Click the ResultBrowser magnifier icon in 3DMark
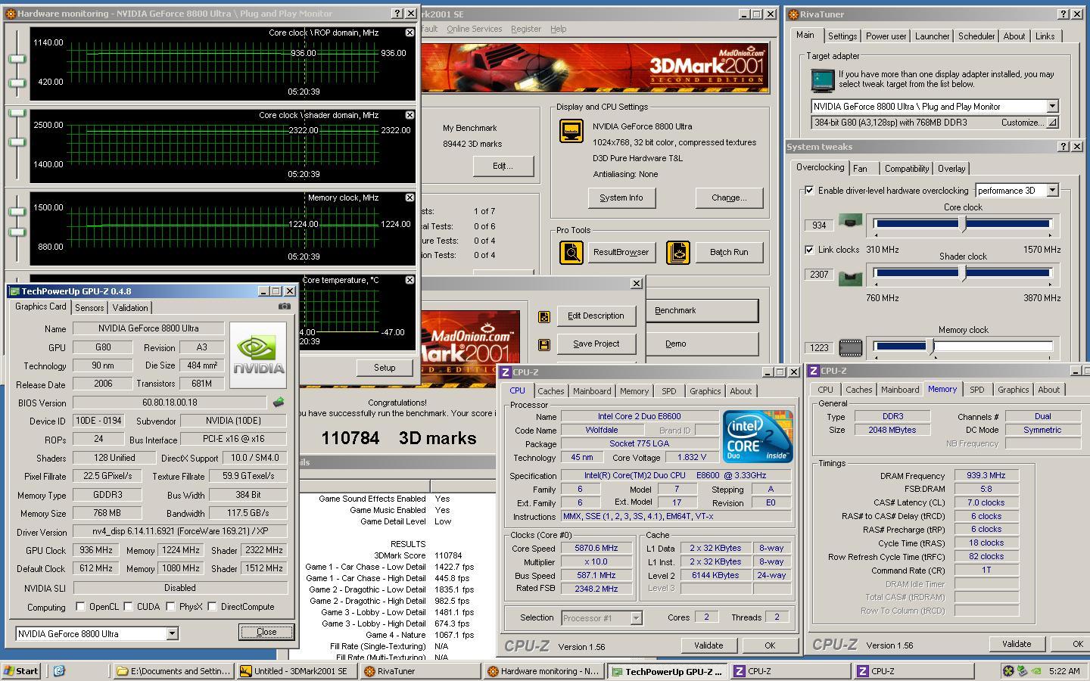 (x=571, y=252)
